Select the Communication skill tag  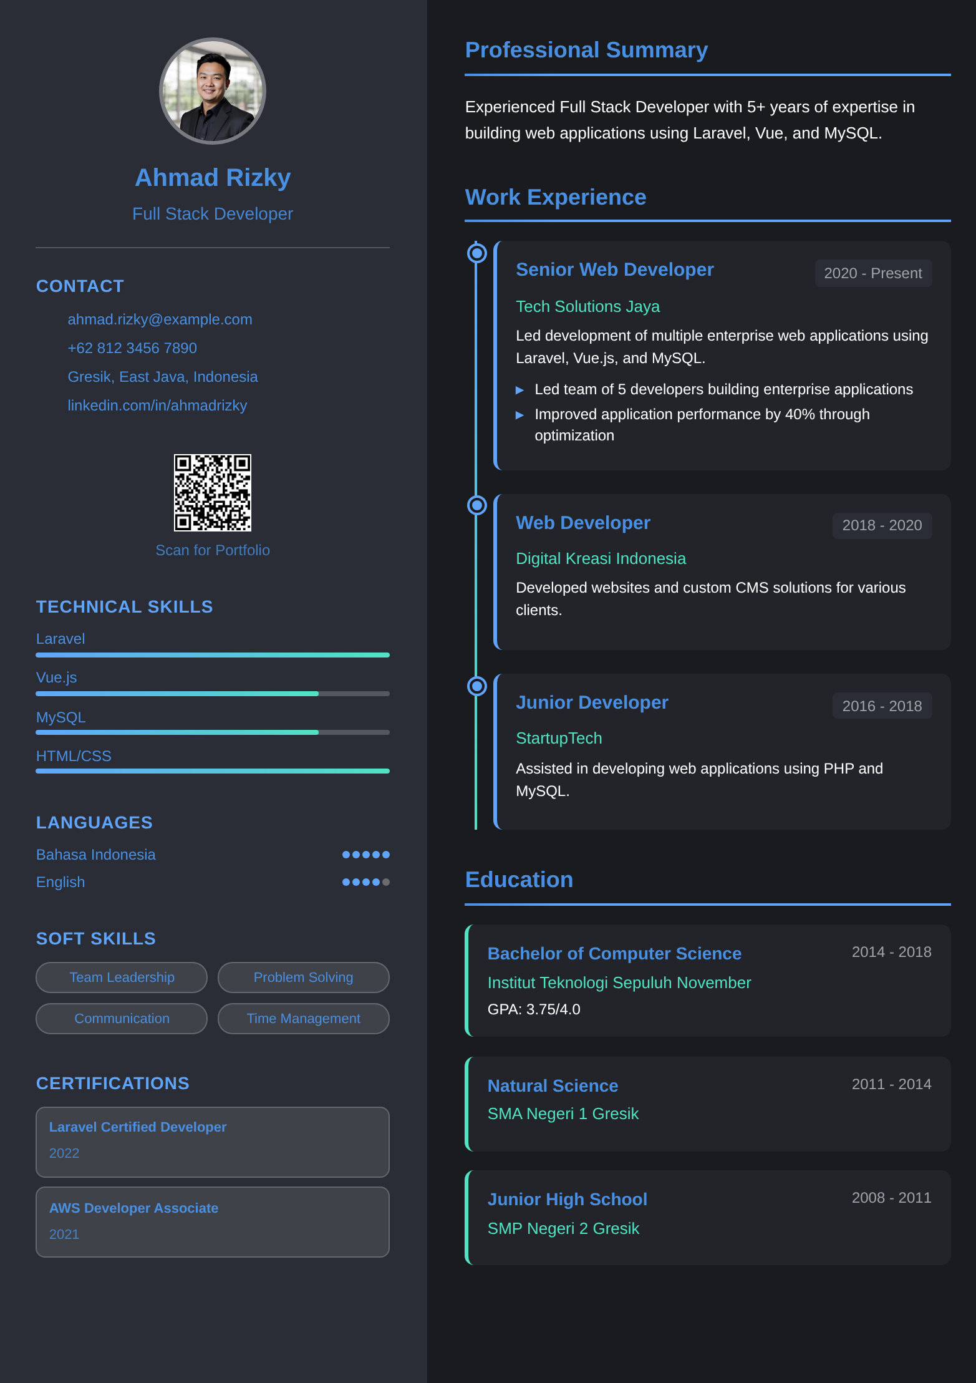click(122, 1019)
